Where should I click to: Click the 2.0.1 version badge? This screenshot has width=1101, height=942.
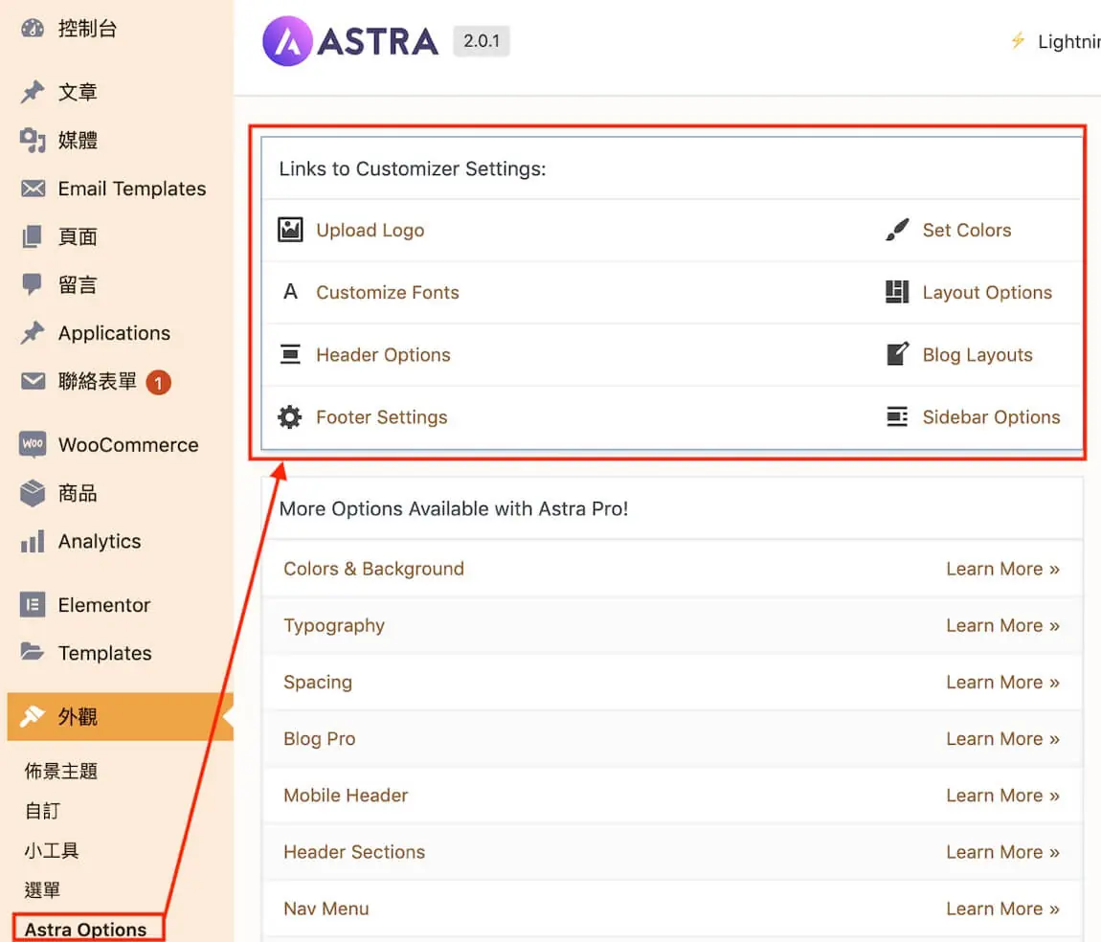pyautogui.click(x=481, y=41)
